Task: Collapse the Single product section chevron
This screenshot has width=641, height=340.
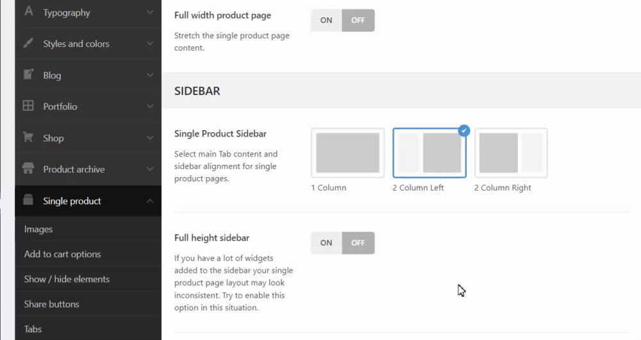Action: pyautogui.click(x=149, y=201)
